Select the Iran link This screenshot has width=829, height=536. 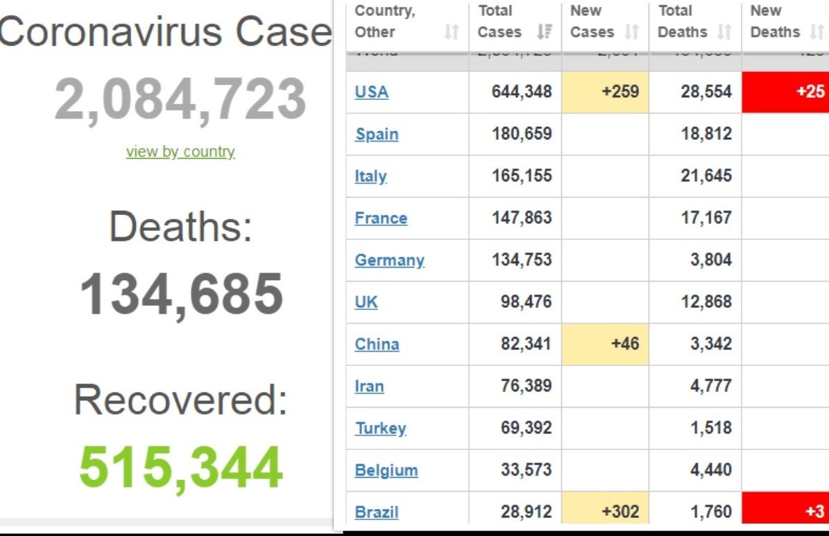click(x=369, y=386)
